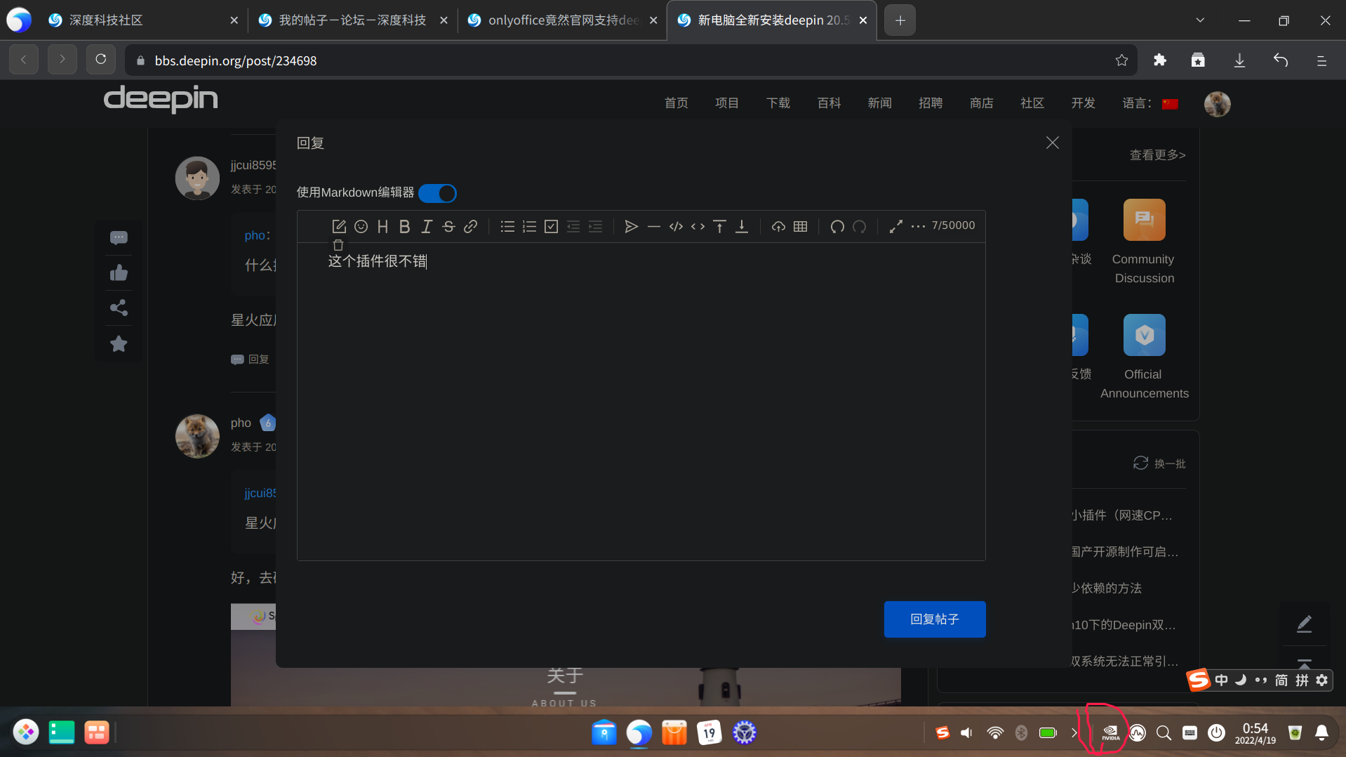Expand hidden taskbar icons with the chevron
Image resolution: width=1346 pixels, height=757 pixels.
[1074, 732]
